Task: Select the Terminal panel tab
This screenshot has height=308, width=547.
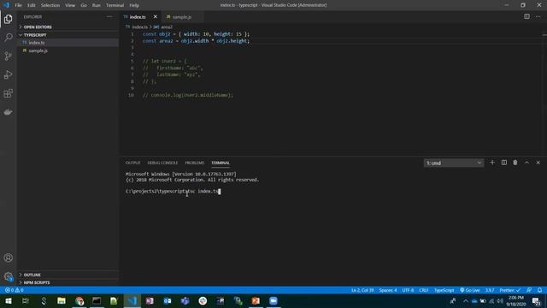Action: click(221, 163)
